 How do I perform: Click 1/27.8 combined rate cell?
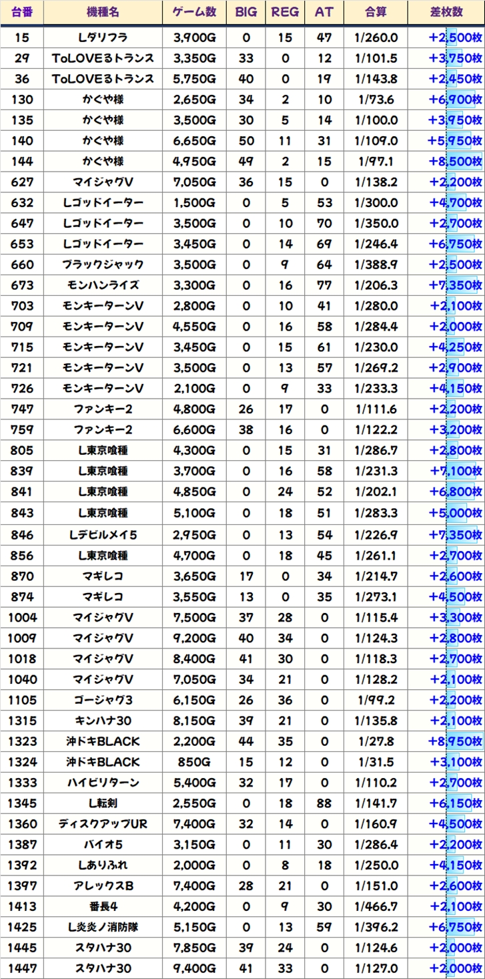click(x=376, y=741)
